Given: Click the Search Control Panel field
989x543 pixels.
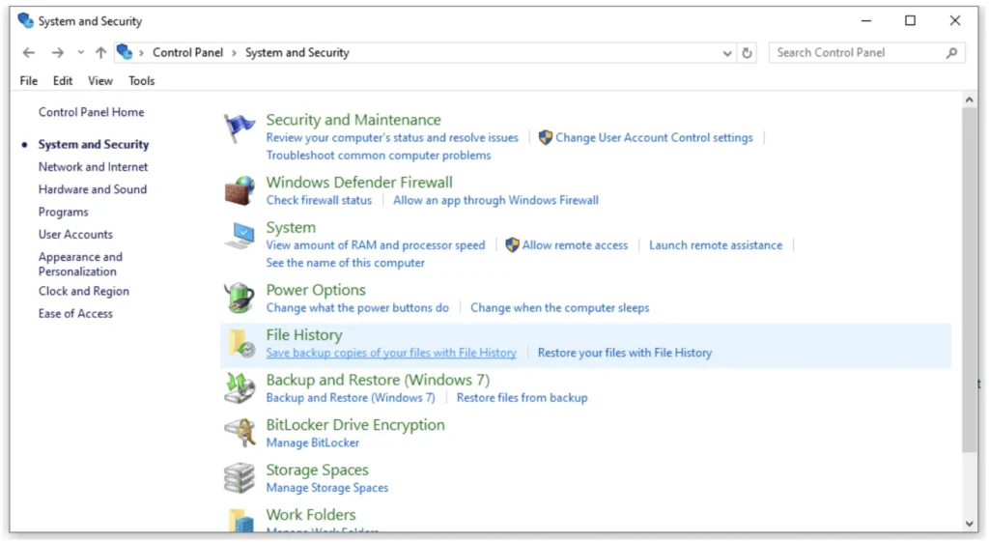Looking at the screenshot, I should (858, 53).
